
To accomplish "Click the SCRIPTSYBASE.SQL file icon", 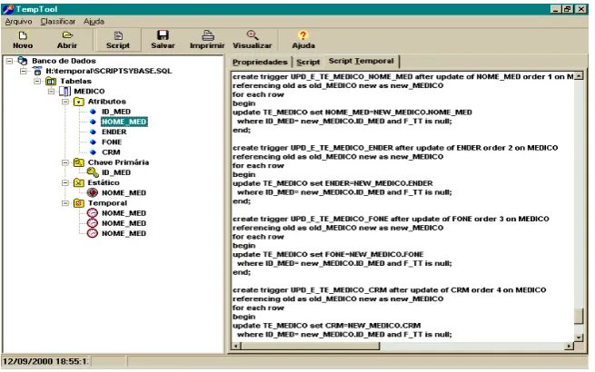I will [37, 71].
